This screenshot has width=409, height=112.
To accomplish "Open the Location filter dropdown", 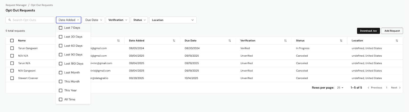I will tap(173, 20).
